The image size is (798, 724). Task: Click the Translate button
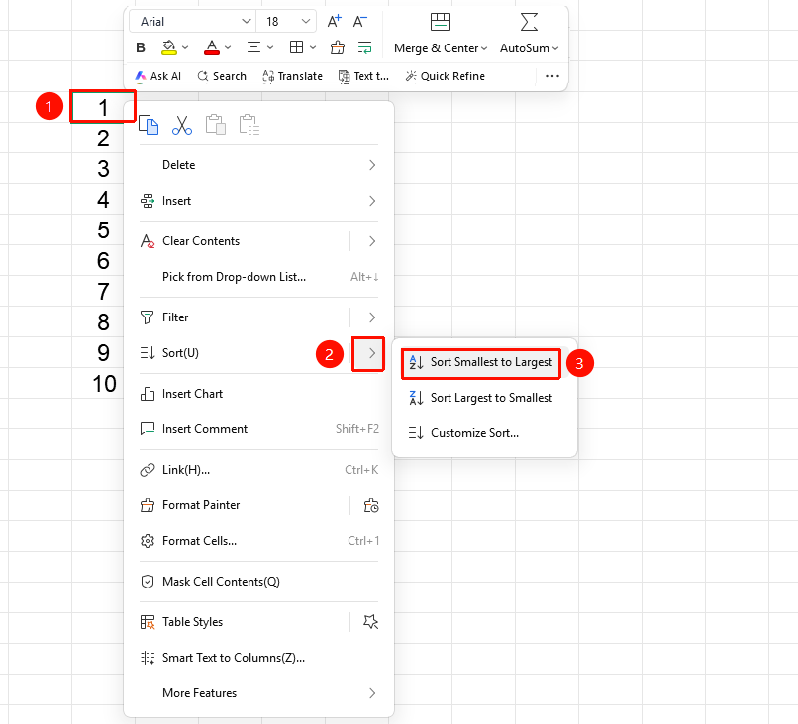pos(293,76)
